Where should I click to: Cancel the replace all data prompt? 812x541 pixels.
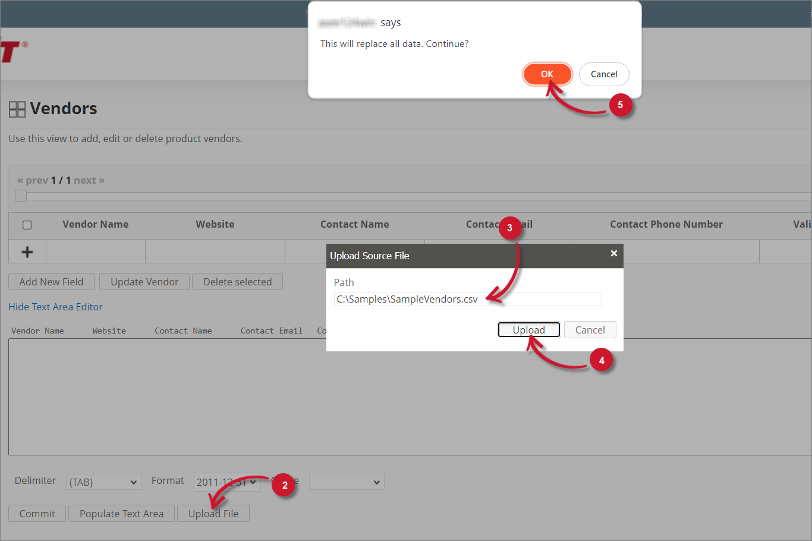(x=603, y=74)
